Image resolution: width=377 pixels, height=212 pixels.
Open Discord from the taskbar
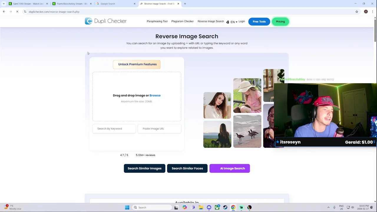point(209,208)
